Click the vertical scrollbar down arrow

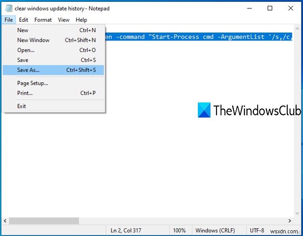click(297, 213)
